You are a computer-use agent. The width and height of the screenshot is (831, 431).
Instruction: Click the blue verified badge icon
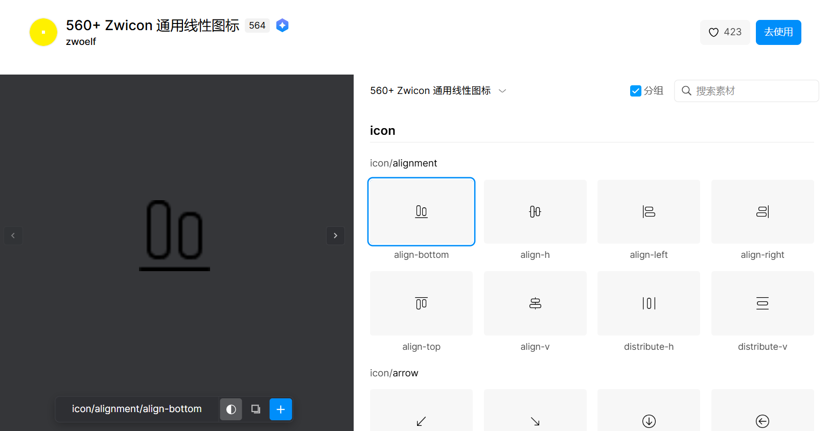pyautogui.click(x=282, y=26)
